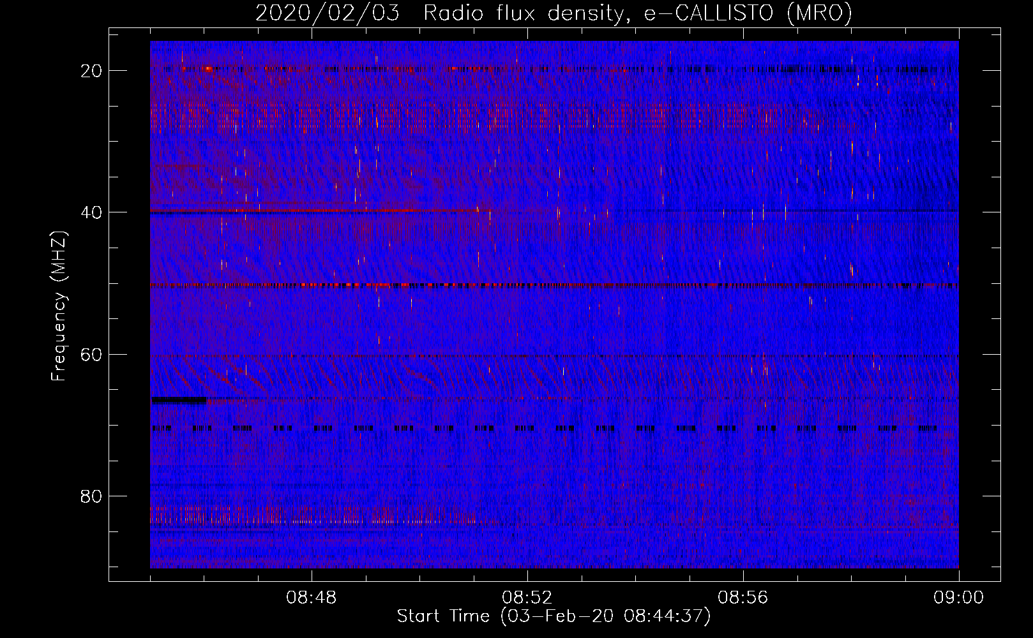Click the time tick label "08:48"
Image resolution: width=1033 pixels, height=638 pixels.
pyautogui.click(x=312, y=598)
